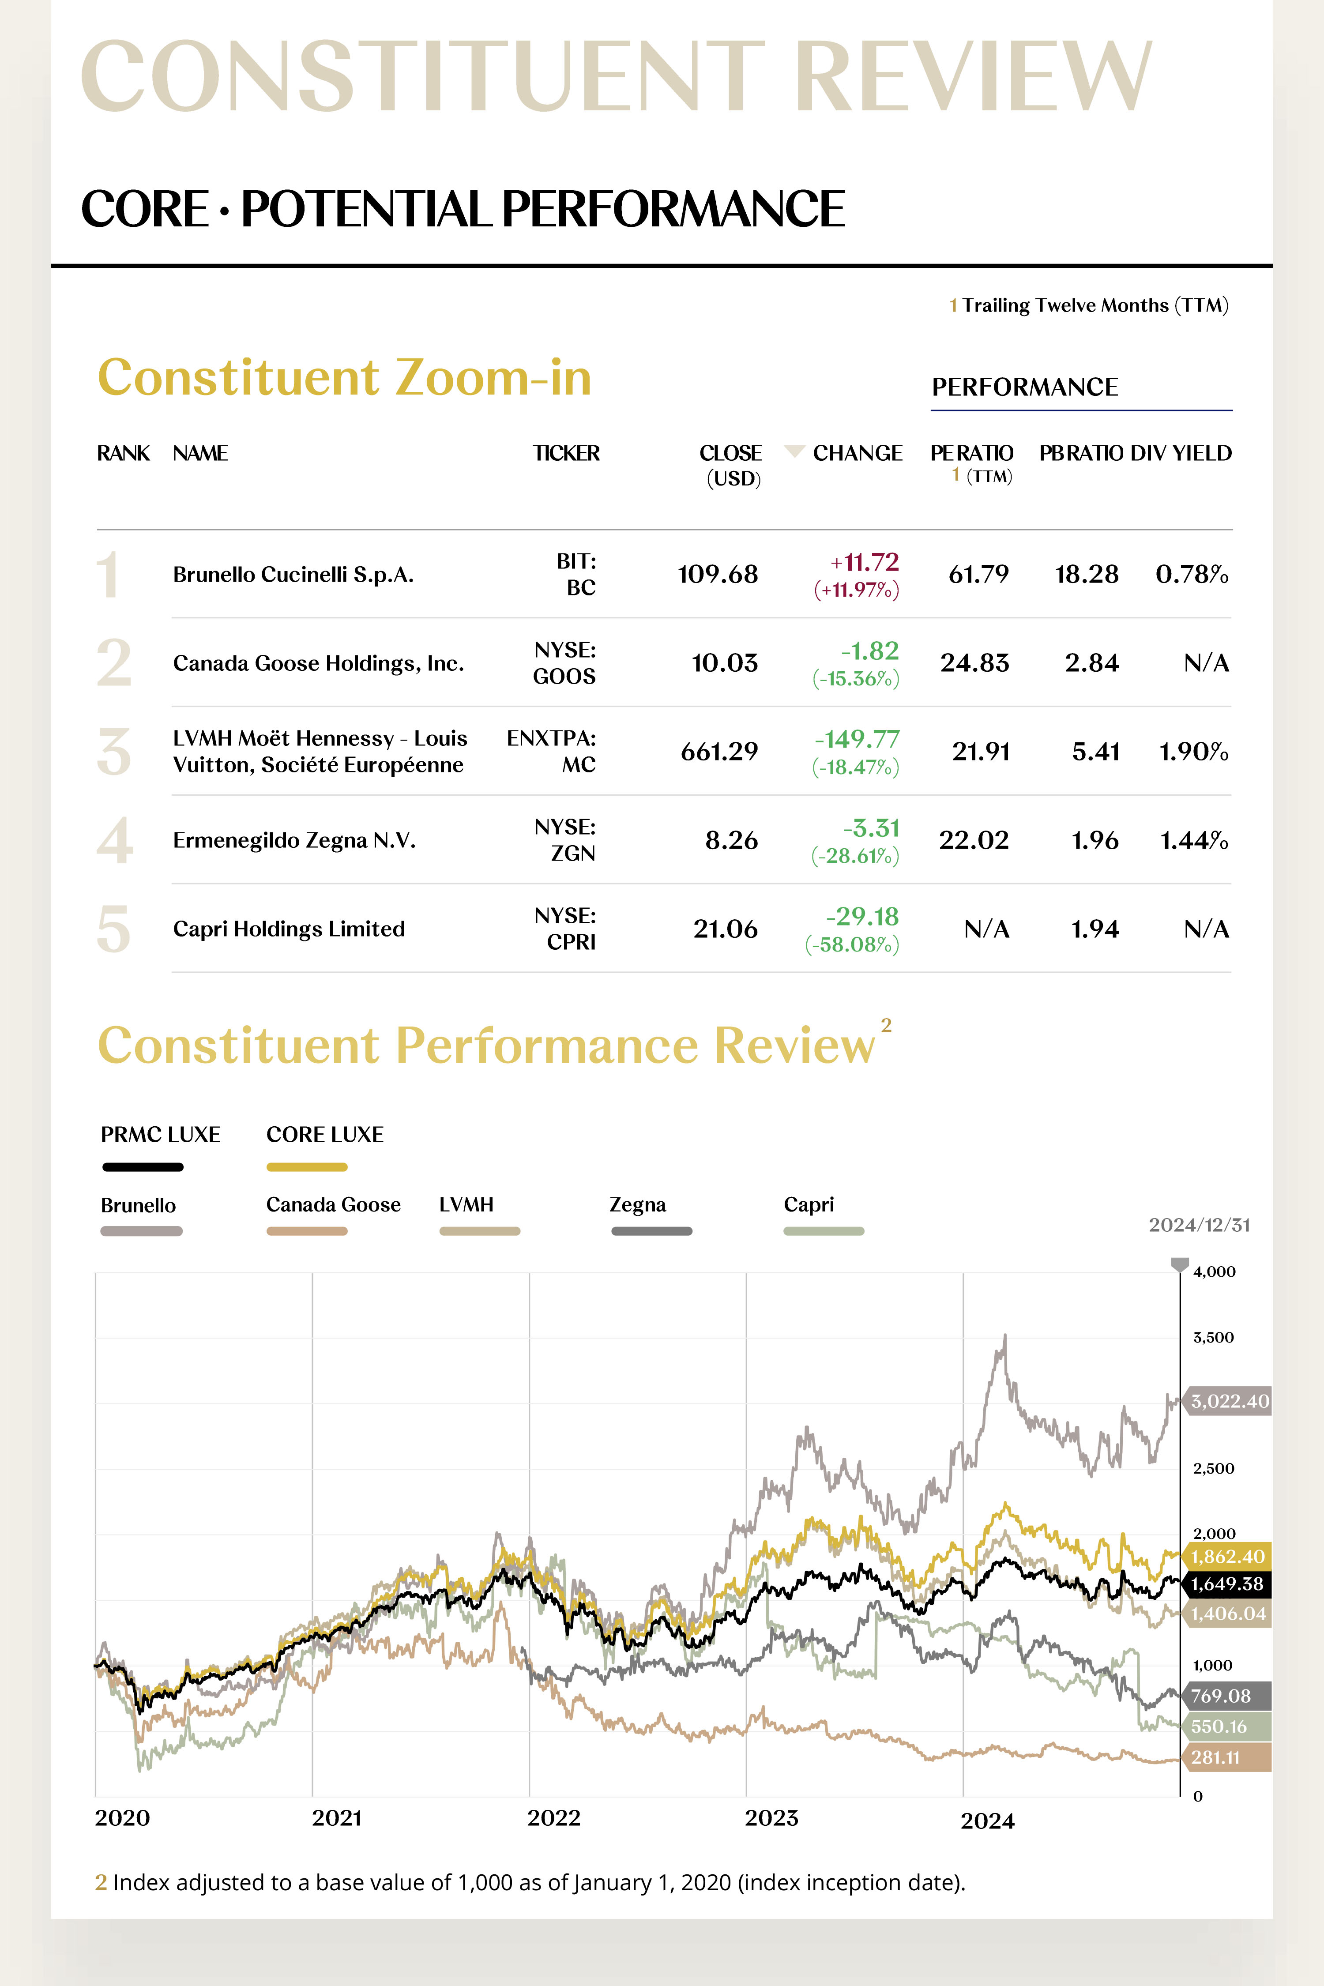Image resolution: width=1324 pixels, height=1986 pixels.
Task: Open Brunello Cucinelli S.p.A. row
Action: (293, 575)
